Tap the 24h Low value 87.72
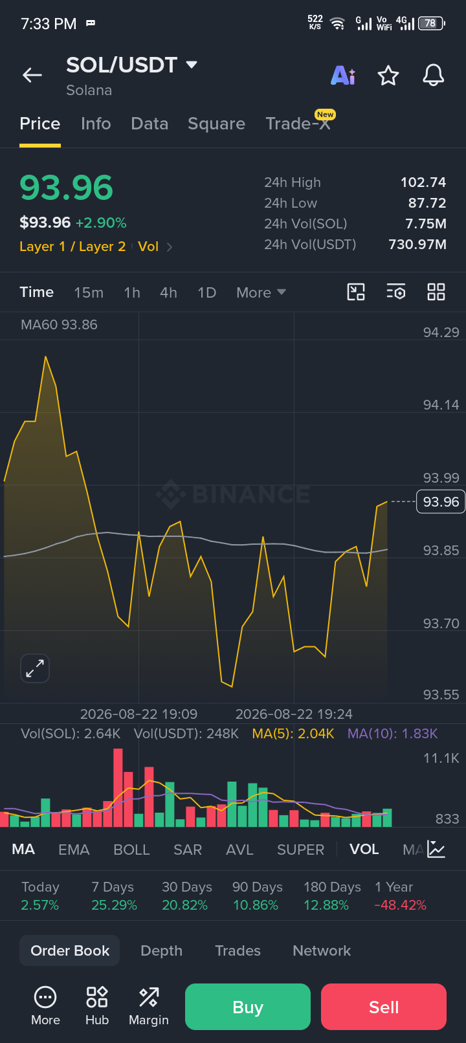The height and width of the screenshot is (1043, 466). point(427,203)
